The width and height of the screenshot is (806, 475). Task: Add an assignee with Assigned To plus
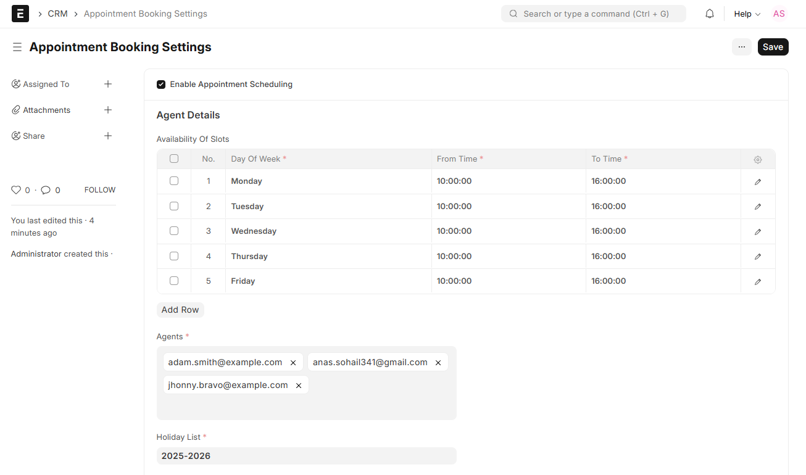pyautogui.click(x=108, y=84)
